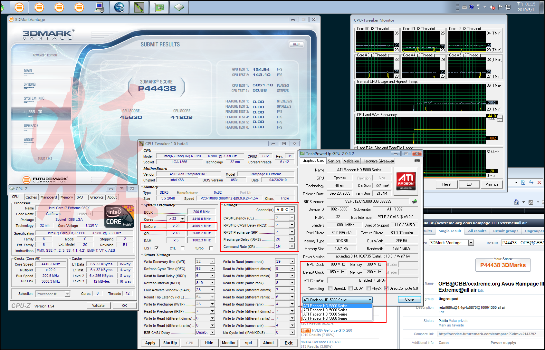Switch to CPU-Z Memory tab
The width and height of the screenshot is (545, 350).
click(67, 197)
